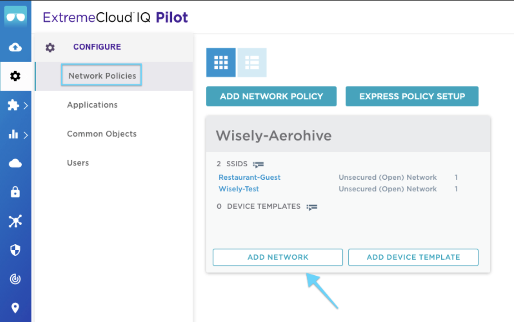Click the cloud icon in left sidebar
The image size is (514, 322).
coord(15,164)
